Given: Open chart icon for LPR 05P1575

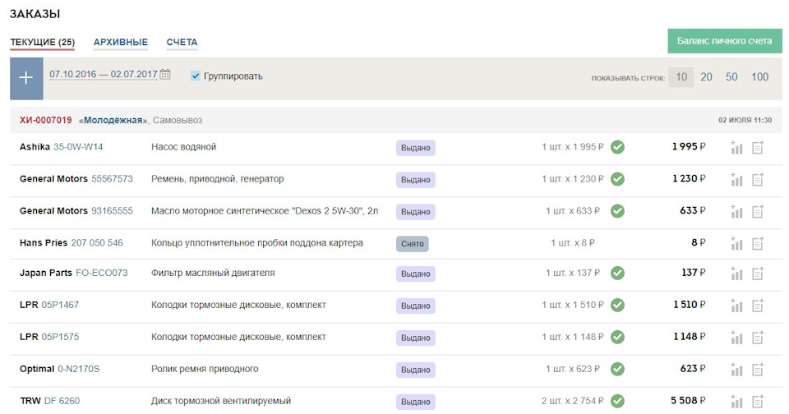Looking at the screenshot, I should [x=736, y=338].
